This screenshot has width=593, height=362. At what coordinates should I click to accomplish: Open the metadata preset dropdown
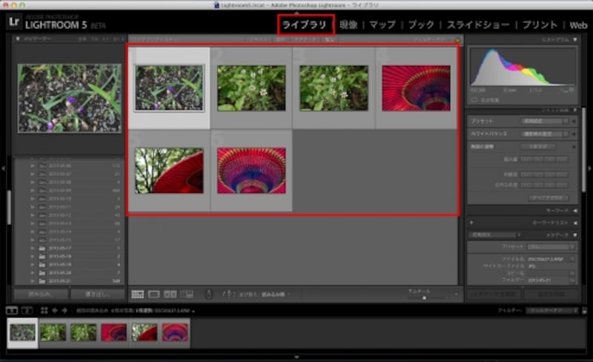[551, 247]
